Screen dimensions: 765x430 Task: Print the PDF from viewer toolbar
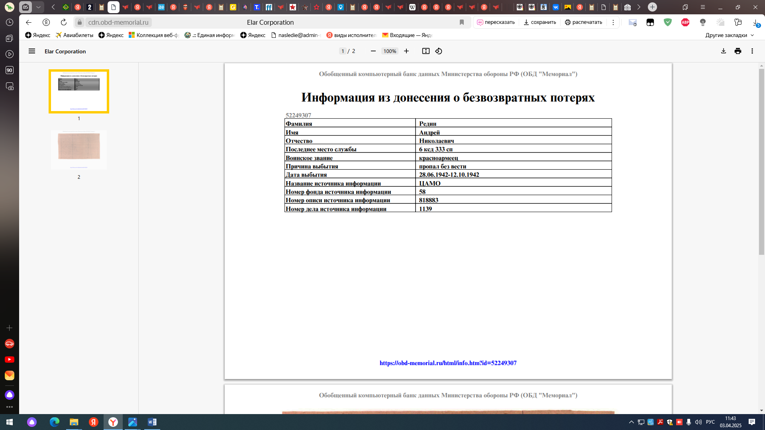(738, 51)
